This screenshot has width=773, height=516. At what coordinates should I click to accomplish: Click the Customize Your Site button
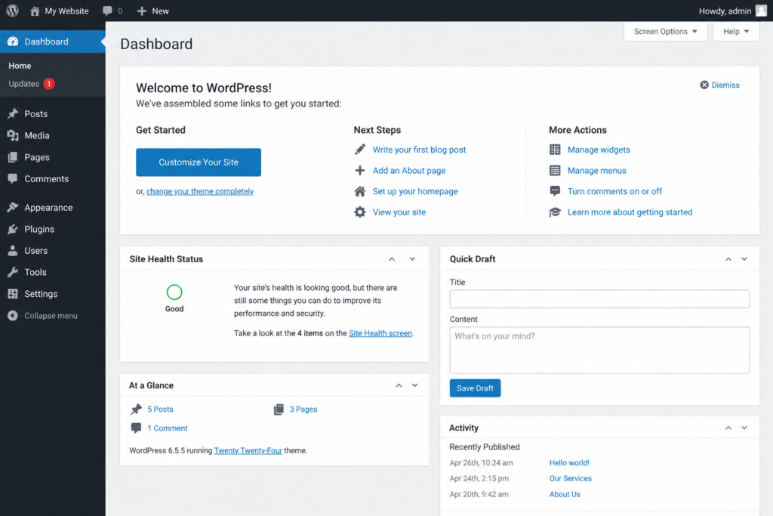199,162
